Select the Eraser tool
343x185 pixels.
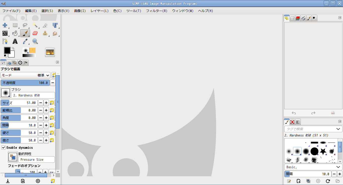click(x=35, y=33)
